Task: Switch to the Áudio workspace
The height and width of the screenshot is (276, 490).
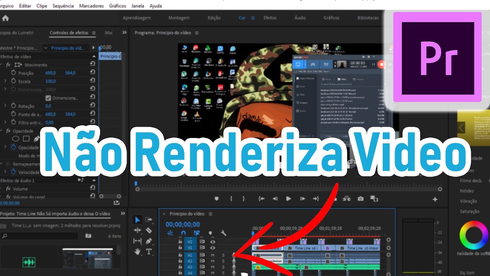Action: pos(300,18)
